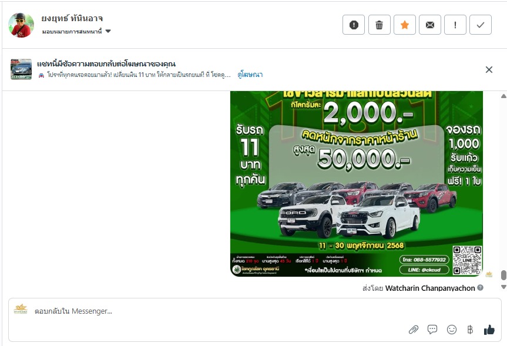Open saved replies speech bubble icon
Screen dimensions: 507x346
[432, 330]
